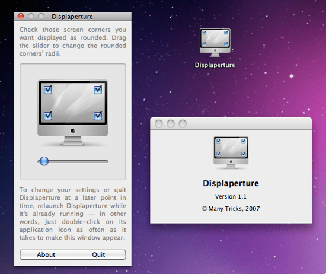Click bold 'Displaperture' heading in About window

point(231,183)
